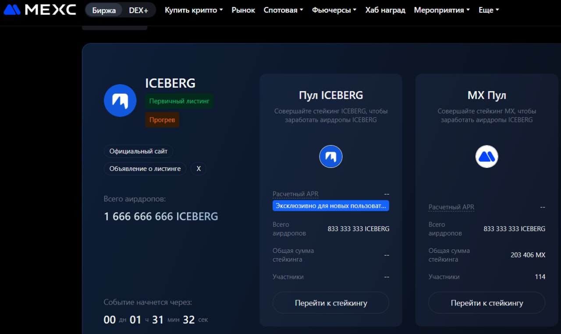Click the Всего аирдропов label under ICEBERG logo
This screenshot has width=561, height=334.
point(135,199)
